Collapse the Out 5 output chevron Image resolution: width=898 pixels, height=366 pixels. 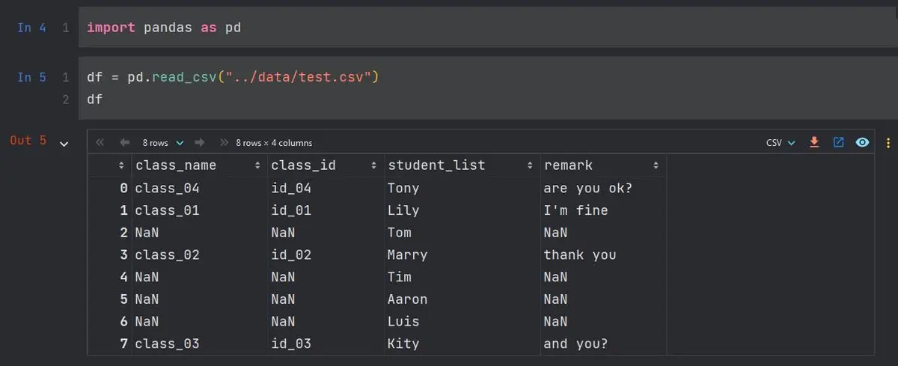click(64, 143)
